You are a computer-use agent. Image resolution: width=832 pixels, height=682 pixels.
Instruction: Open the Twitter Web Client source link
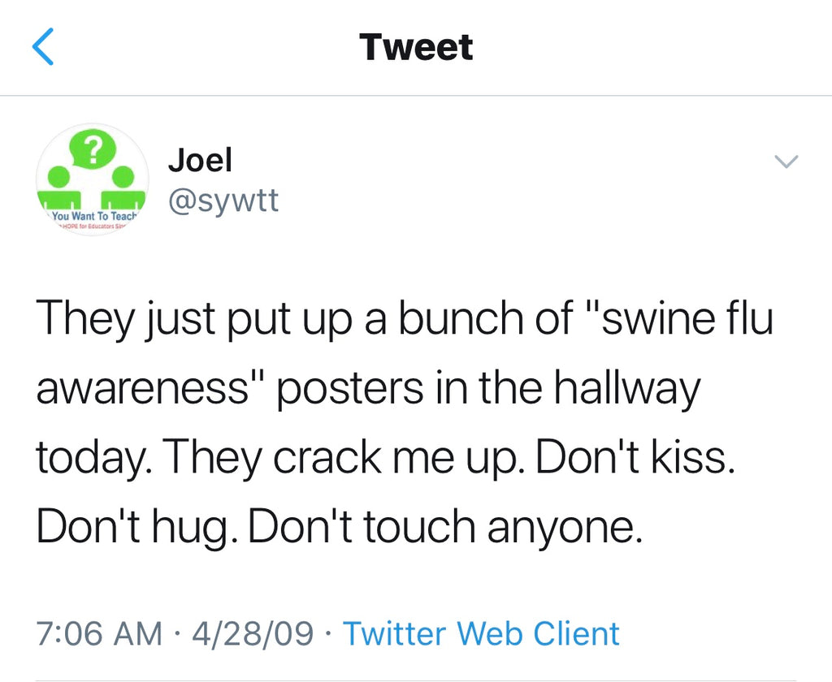(x=481, y=633)
